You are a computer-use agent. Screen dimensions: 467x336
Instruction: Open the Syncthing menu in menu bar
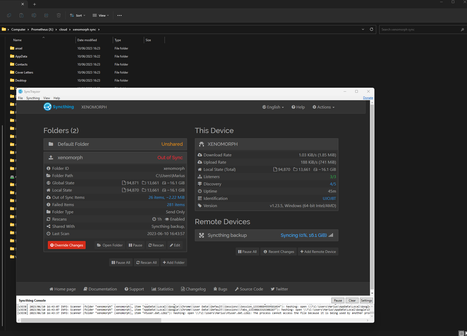coord(33,98)
